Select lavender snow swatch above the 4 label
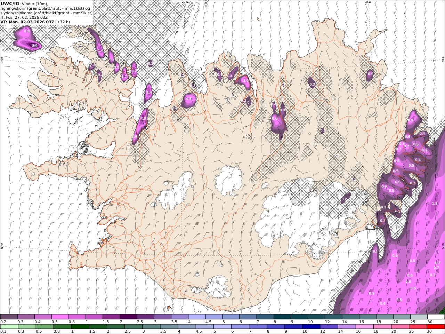This screenshot has height=334, width=445. [197, 317]
